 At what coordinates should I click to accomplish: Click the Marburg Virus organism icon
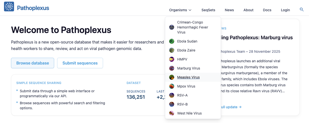click(x=172, y=68)
